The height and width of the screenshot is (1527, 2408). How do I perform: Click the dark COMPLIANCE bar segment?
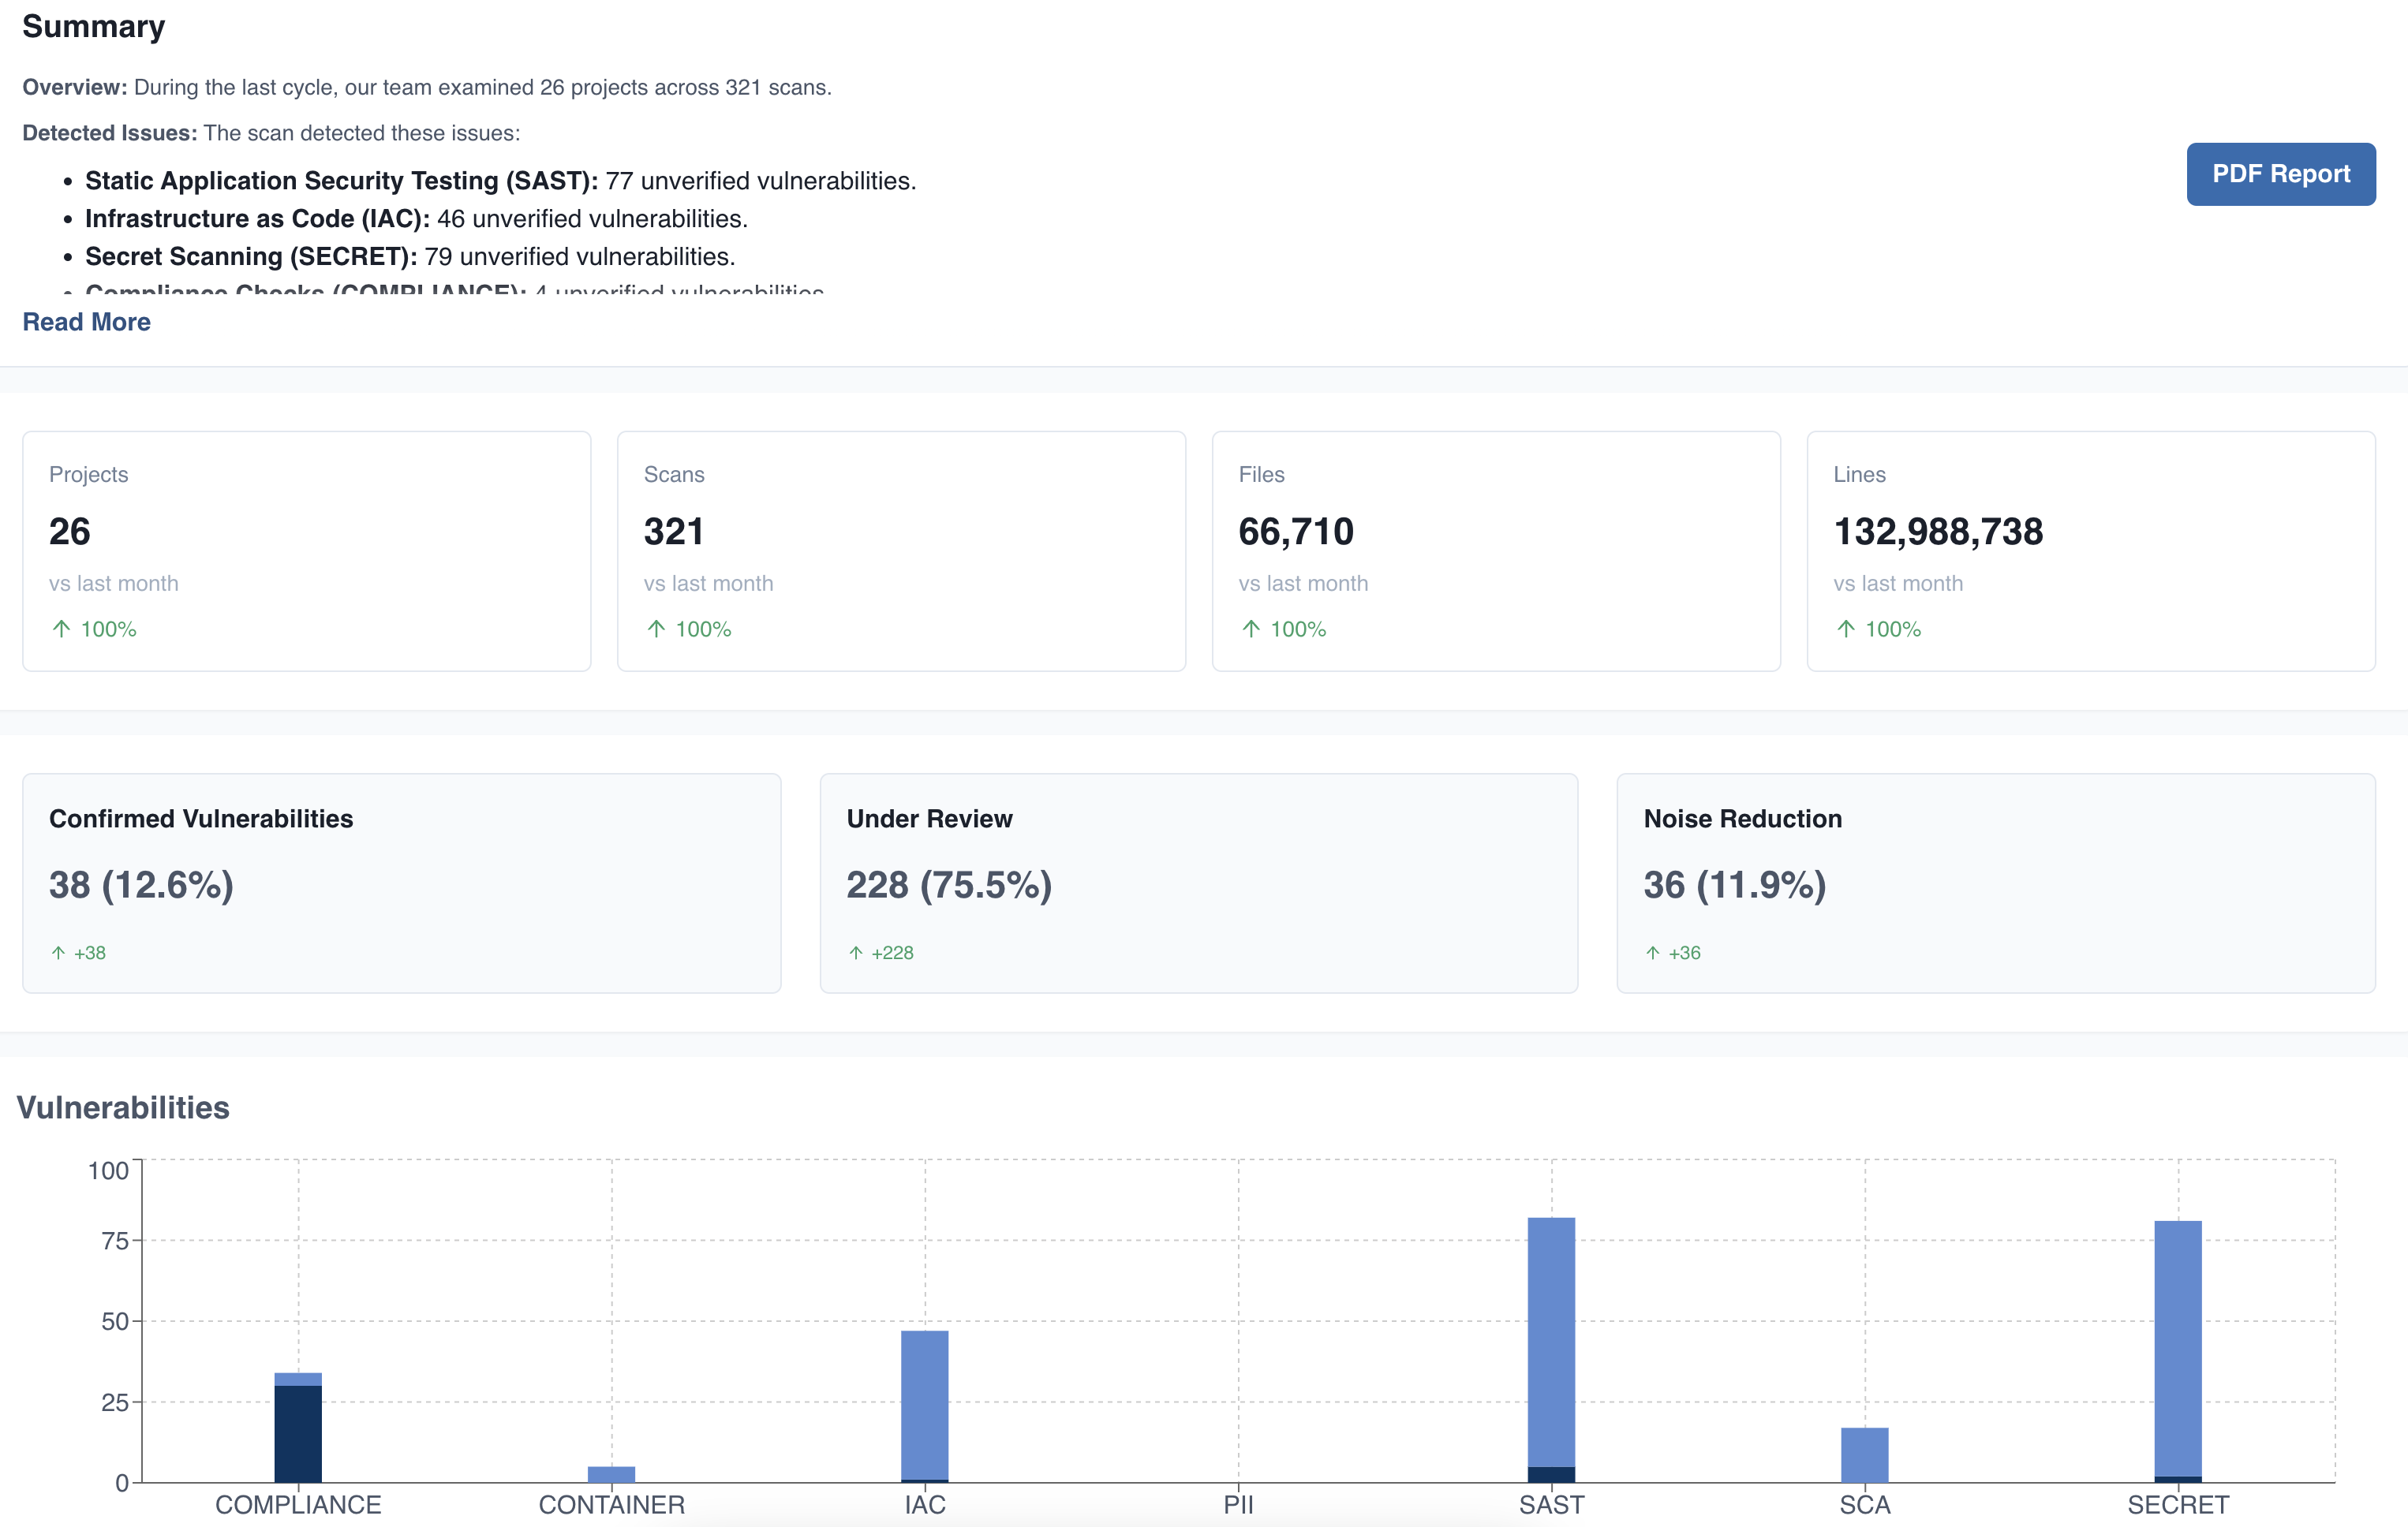coord(298,1435)
